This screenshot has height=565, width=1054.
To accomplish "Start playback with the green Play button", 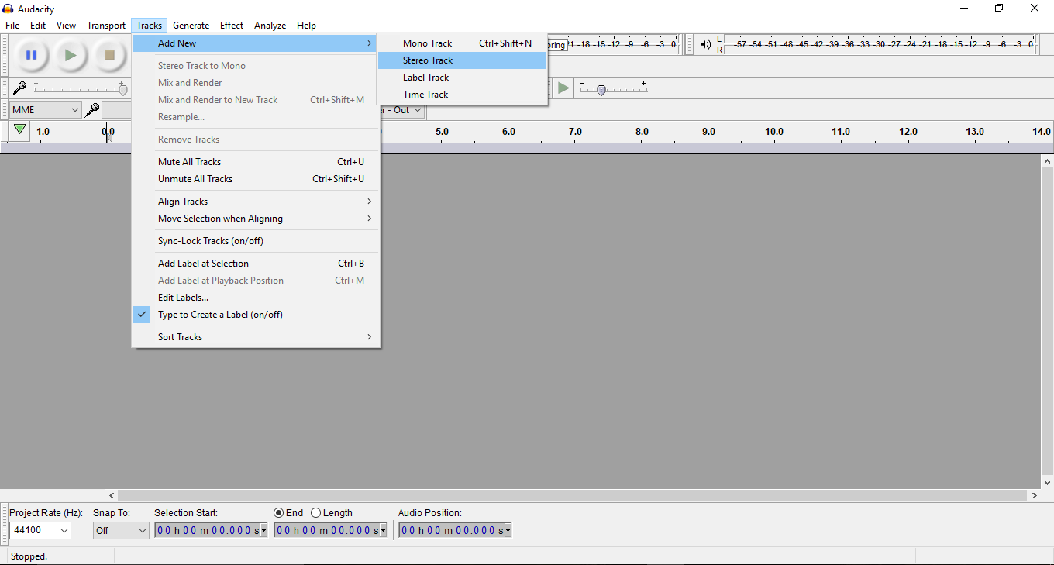I will [x=71, y=55].
